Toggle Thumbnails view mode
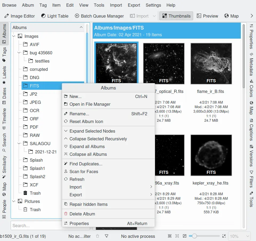This screenshot has width=256, height=241. pyautogui.click(x=176, y=16)
